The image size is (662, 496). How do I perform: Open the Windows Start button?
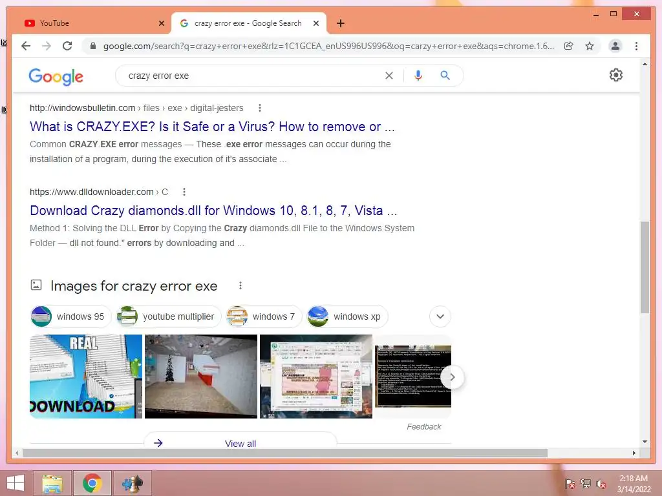(x=16, y=483)
